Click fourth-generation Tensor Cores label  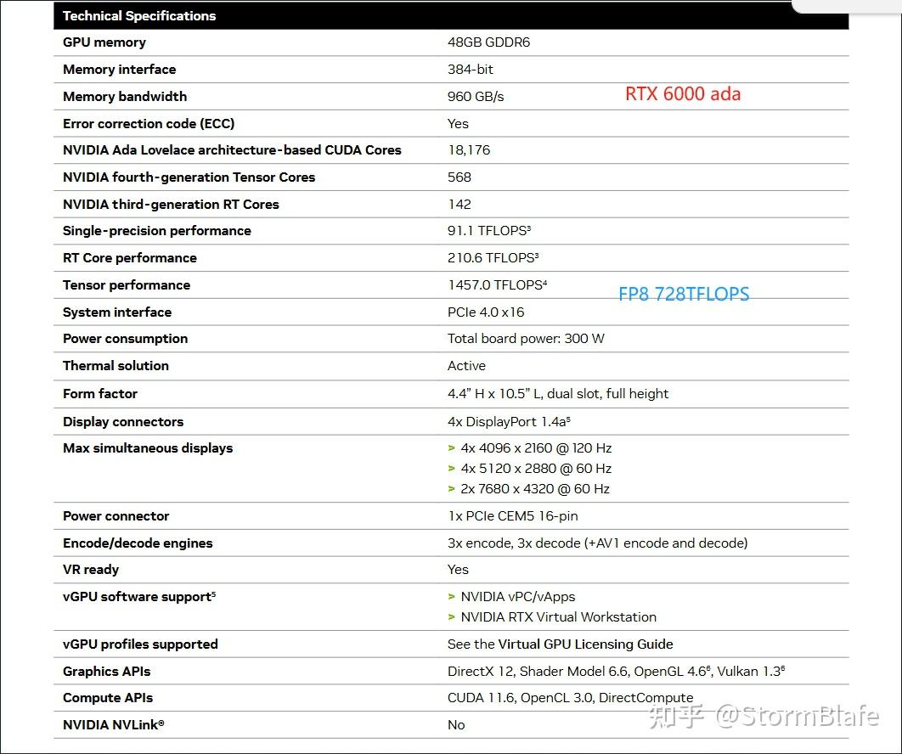tap(189, 177)
